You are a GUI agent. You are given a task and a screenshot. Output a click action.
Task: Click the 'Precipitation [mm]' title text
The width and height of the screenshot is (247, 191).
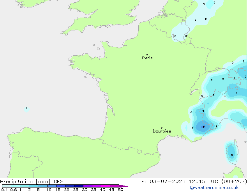[25, 182]
